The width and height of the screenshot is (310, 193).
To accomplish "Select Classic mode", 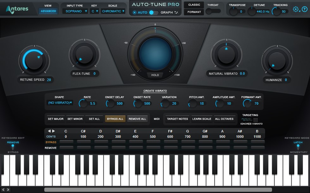I will (x=194, y=5).
